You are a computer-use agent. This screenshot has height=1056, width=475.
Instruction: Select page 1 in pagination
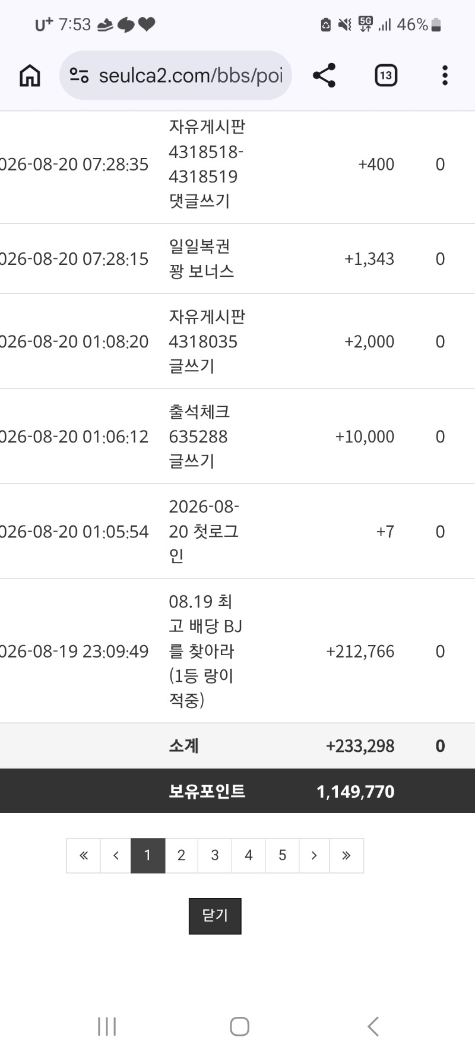coord(148,855)
